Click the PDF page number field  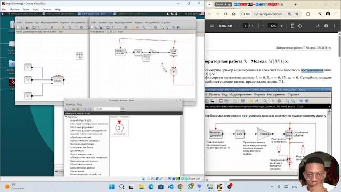coord(245,26)
